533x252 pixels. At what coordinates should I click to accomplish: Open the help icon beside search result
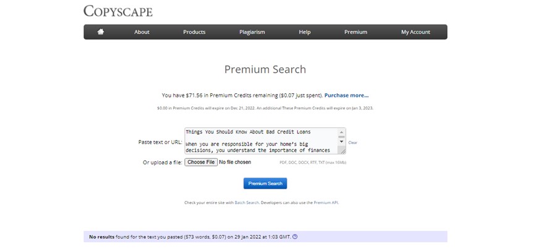click(x=295, y=237)
